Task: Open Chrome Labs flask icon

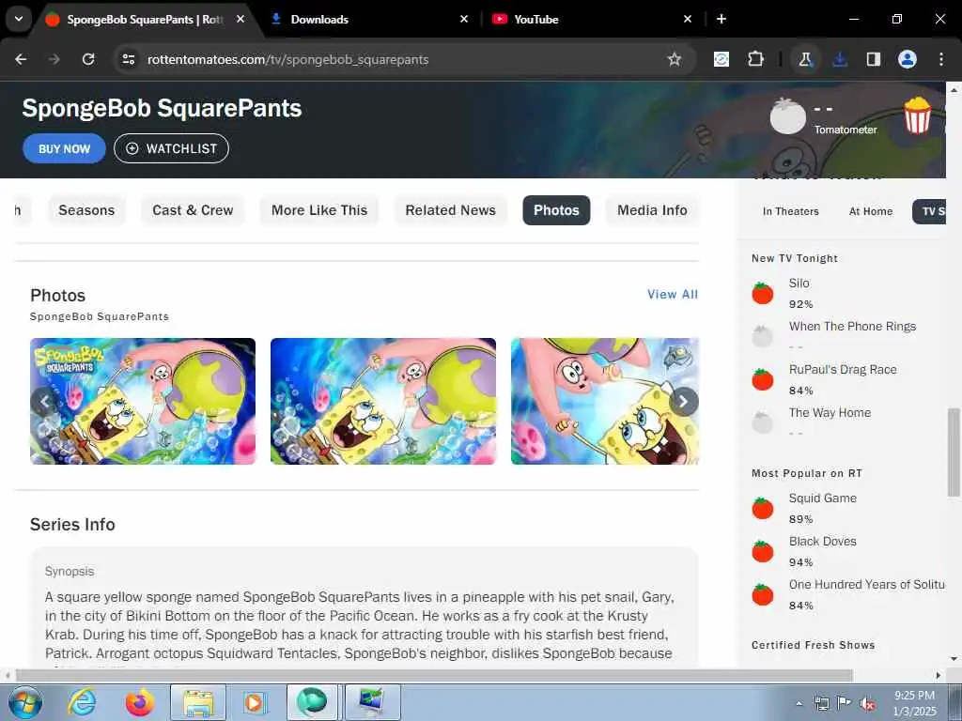Action: (x=805, y=59)
